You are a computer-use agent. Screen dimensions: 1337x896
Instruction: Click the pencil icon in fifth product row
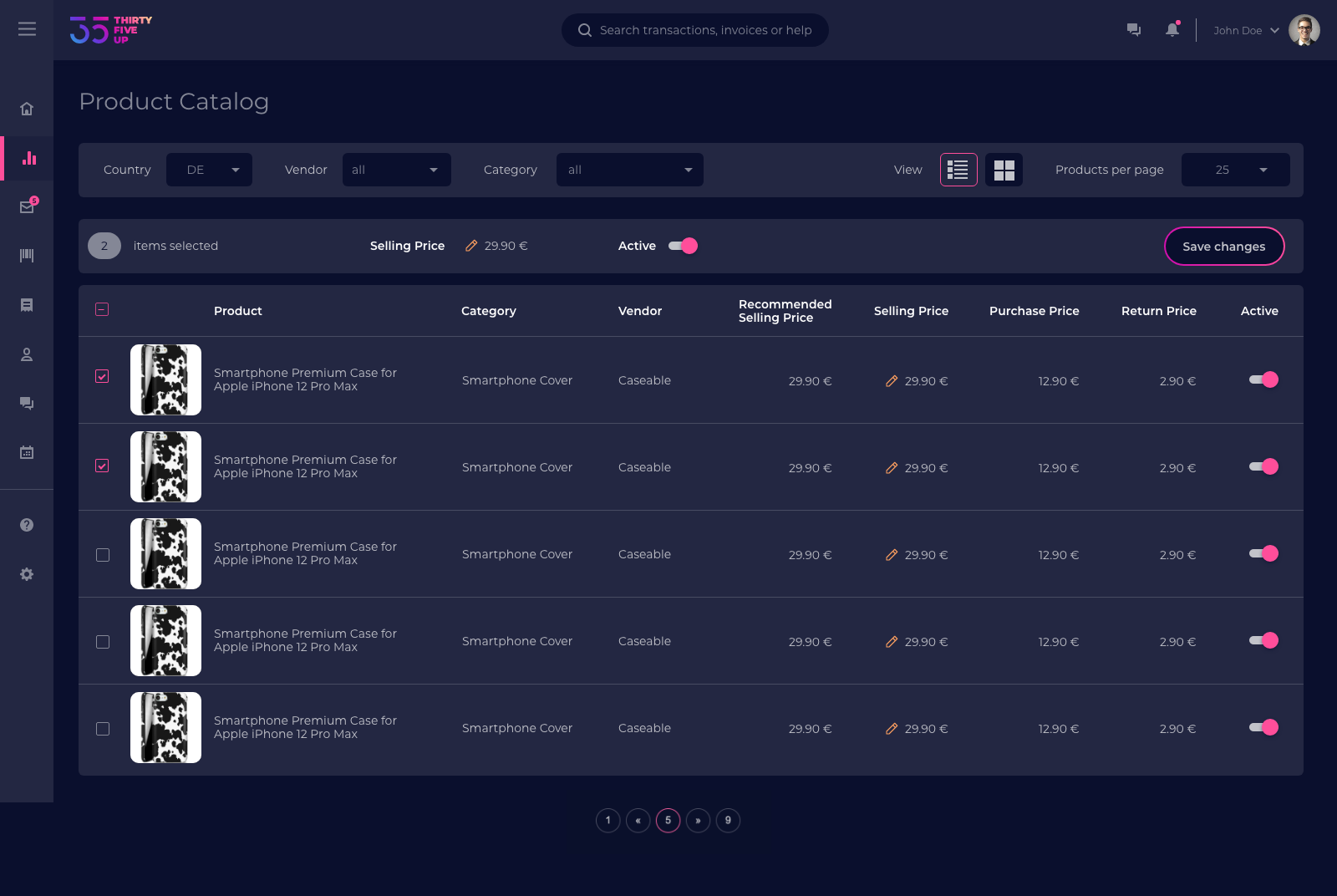pos(892,729)
